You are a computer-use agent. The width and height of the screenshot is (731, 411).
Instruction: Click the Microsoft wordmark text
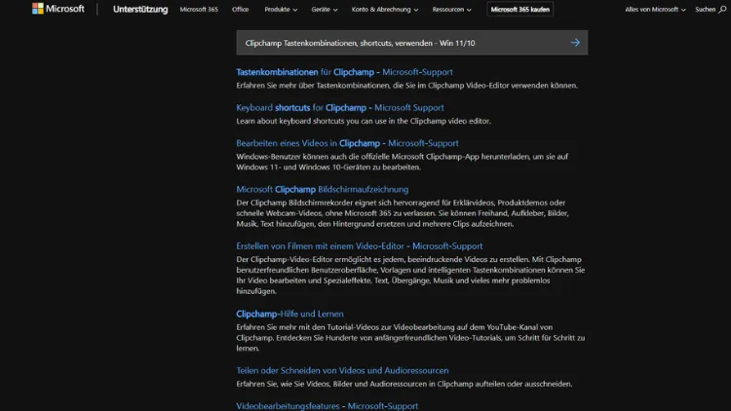tap(64, 9)
